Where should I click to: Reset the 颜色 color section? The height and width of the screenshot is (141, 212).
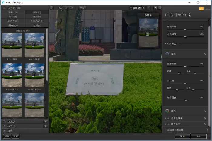coord(205,111)
